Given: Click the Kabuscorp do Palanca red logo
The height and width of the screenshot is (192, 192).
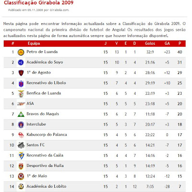Looking at the screenshot, I should coord(21,135).
